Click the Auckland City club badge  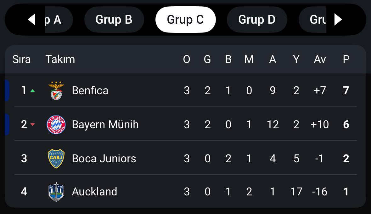56,192
